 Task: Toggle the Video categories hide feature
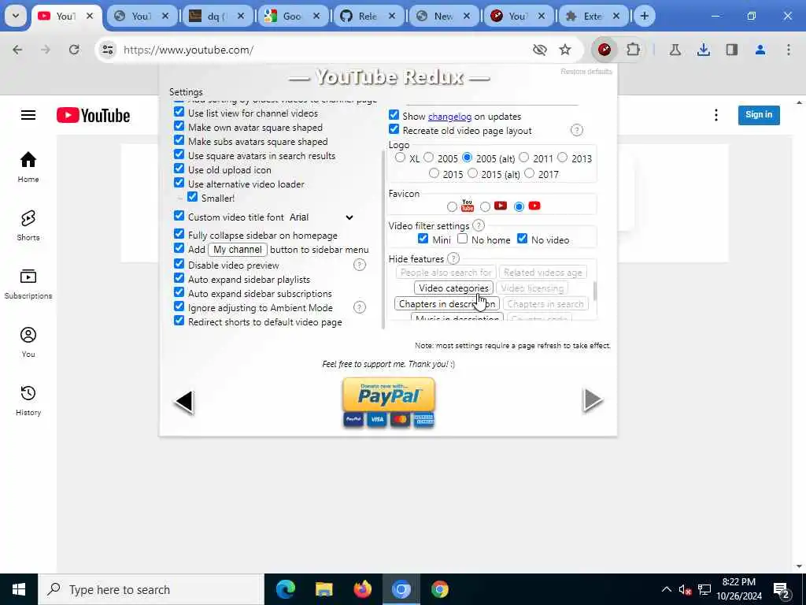tap(453, 288)
